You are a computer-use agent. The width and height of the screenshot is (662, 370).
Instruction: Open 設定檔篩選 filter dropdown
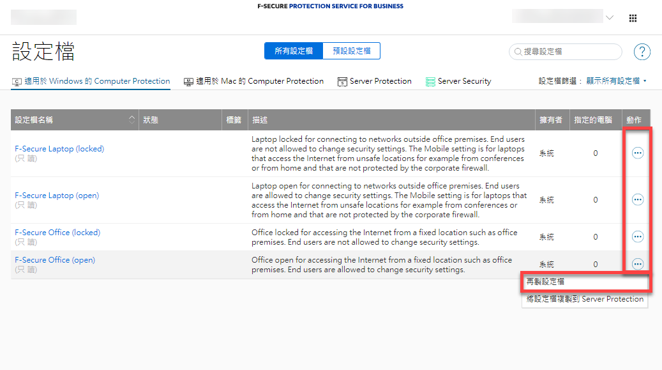coord(592,81)
